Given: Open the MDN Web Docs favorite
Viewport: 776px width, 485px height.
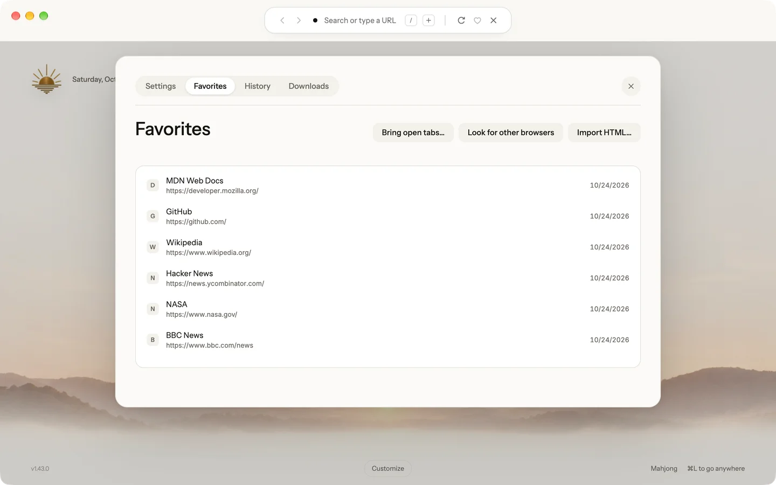Looking at the screenshot, I should [x=388, y=185].
